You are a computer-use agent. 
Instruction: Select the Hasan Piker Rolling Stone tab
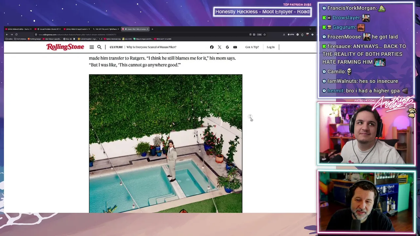tap(135, 29)
